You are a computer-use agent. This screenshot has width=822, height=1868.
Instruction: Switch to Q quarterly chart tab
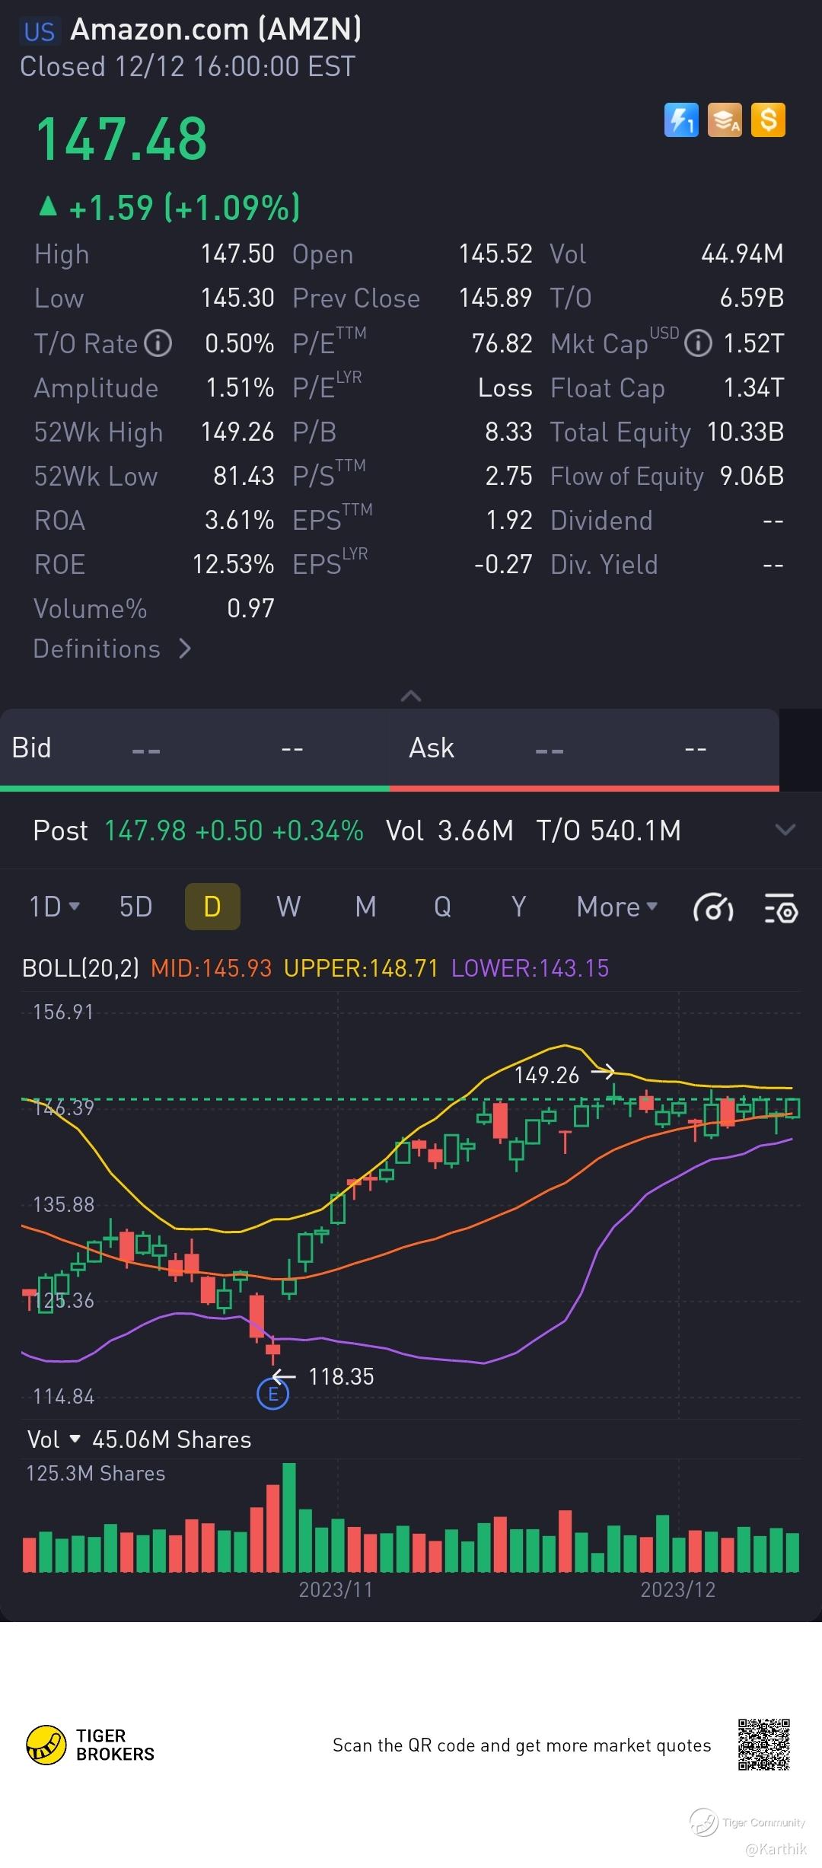click(442, 907)
